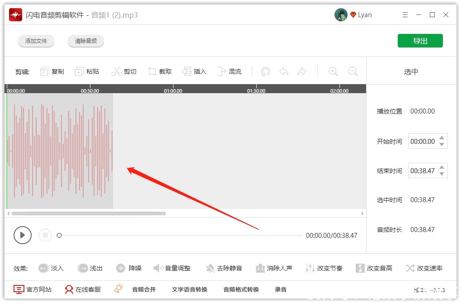Open the 改变音高 pitch change effect
Screen dimensions: 461x303
pos(374,268)
